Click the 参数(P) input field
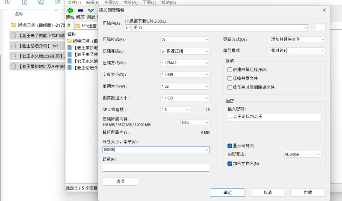Viewport: 342px width, 201px height. [x=156, y=167]
